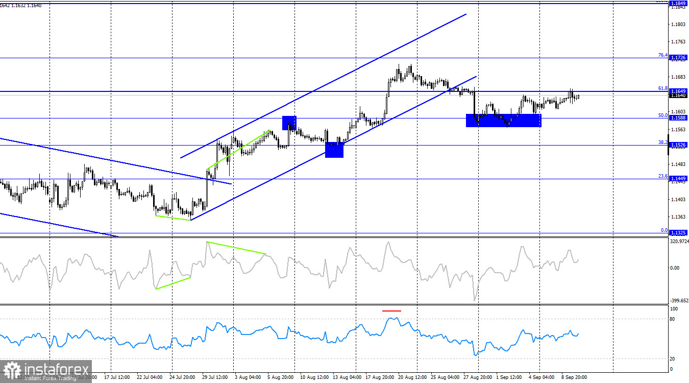The width and height of the screenshot is (689, 383).
Task: Click the 1.1526 level price tag
Action: tap(679, 145)
